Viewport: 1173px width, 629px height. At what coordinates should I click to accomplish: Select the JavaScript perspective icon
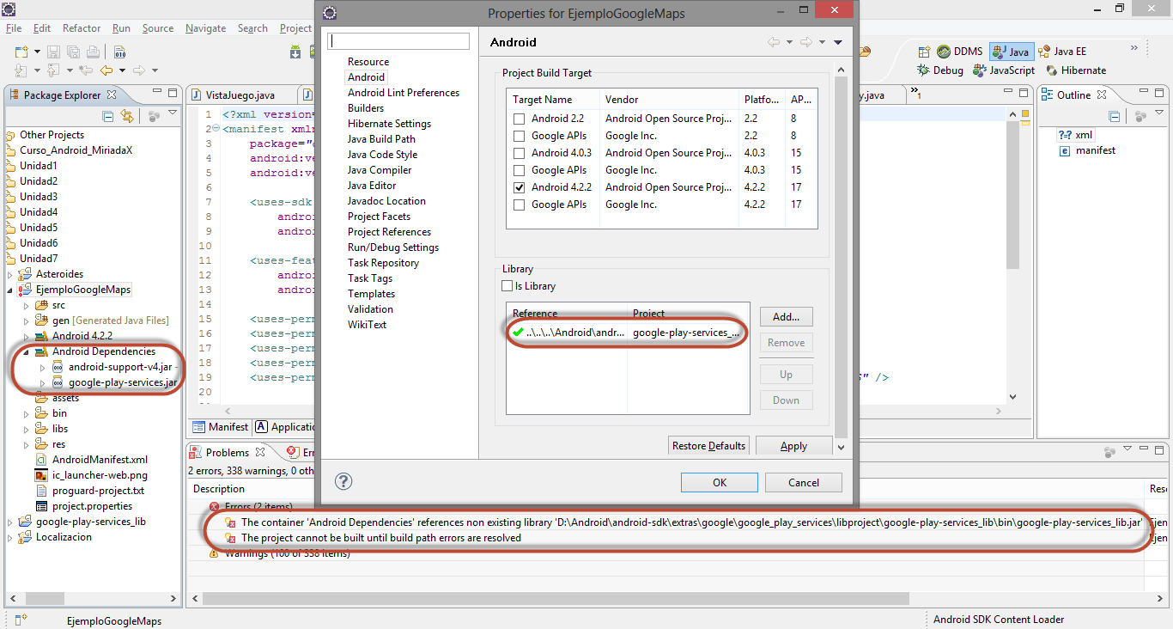point(1004,70)
